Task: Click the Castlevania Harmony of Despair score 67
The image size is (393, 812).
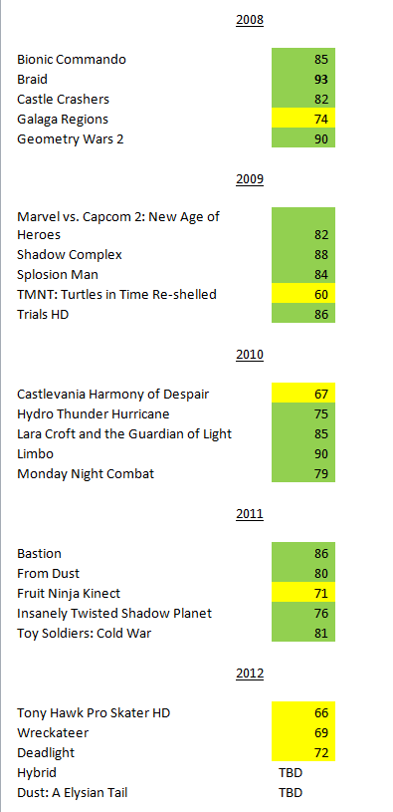Action: pyautogui.click(x=303, y=394)
